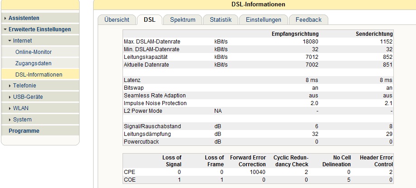Open the Statistik tab
416x188 pixels.
click(220, 19)
